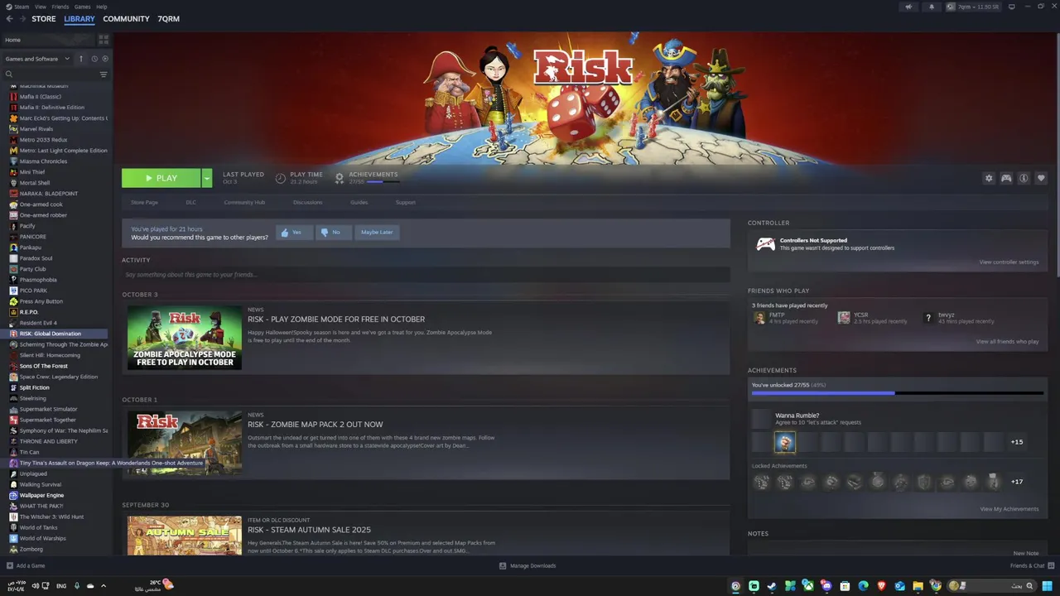Expand Games and Software filter dropdown
This screenshot has width=1060, height=596.
(x=37, y=59)
